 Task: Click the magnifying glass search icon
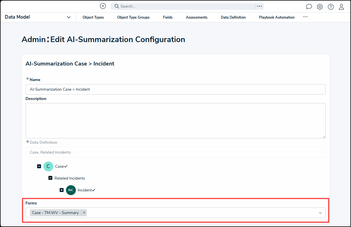point(117,6)
